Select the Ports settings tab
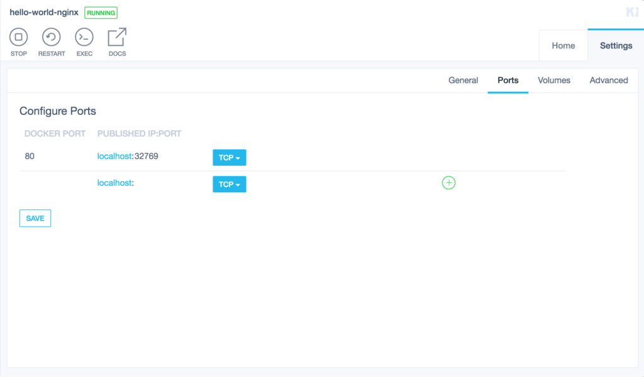The image size is (644, 377). tap(508, 80)
